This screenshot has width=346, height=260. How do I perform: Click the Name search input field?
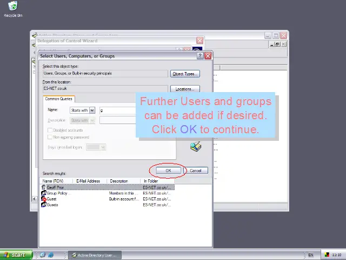tap(118, 110)
